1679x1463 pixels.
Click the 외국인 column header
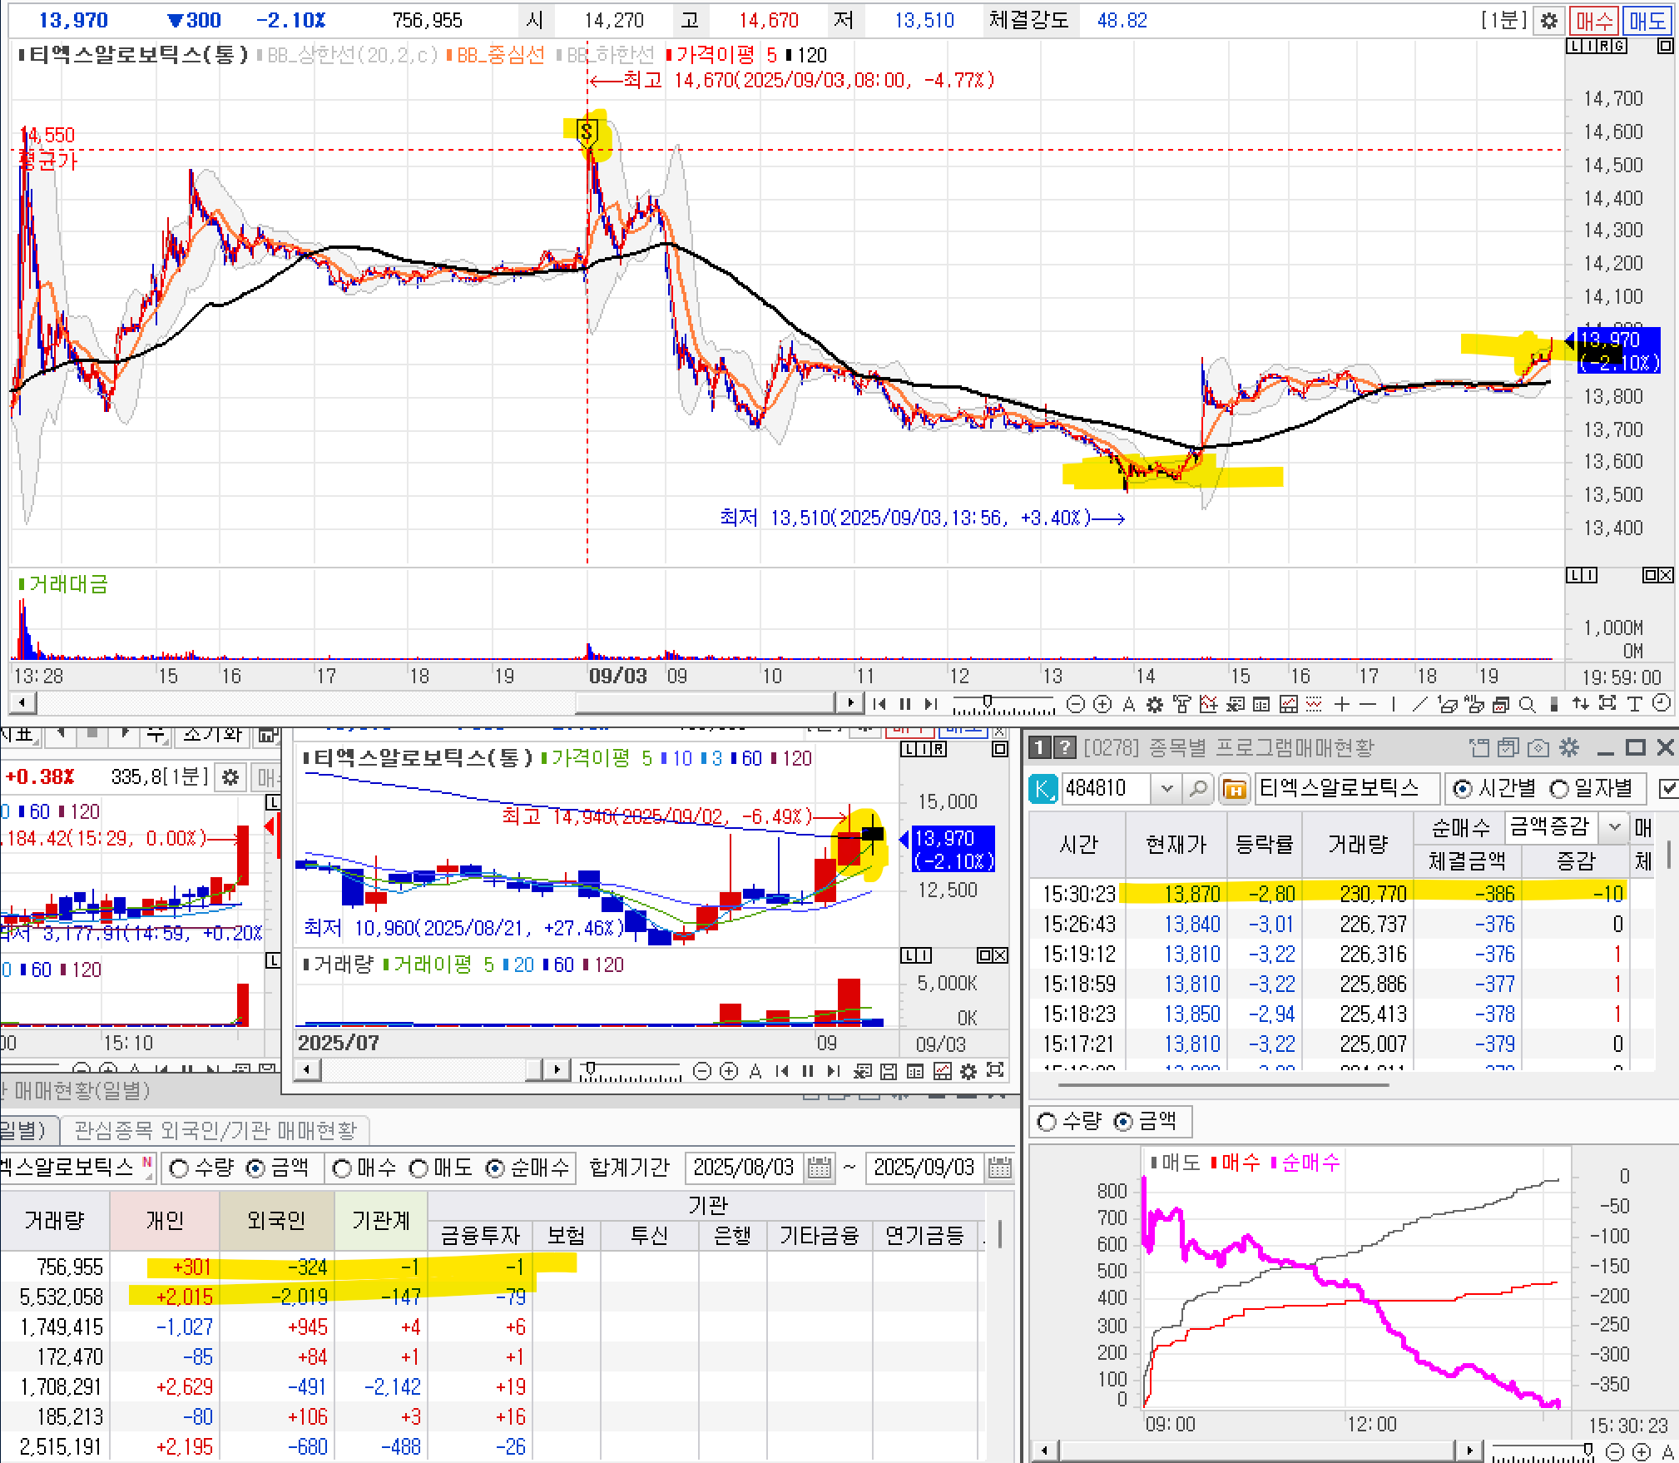pyautogui.click(x=276, y=1220)
